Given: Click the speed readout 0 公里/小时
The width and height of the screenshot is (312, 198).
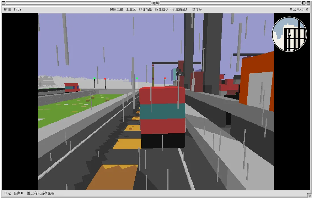Looking at the screenshot, I should tap(299, 9).
